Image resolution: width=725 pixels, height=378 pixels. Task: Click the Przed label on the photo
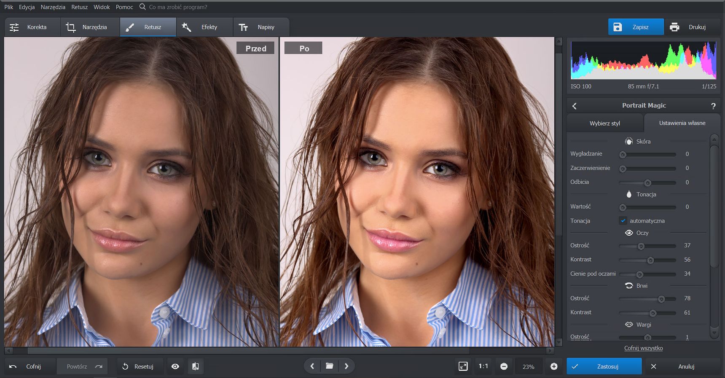(255, 48)
